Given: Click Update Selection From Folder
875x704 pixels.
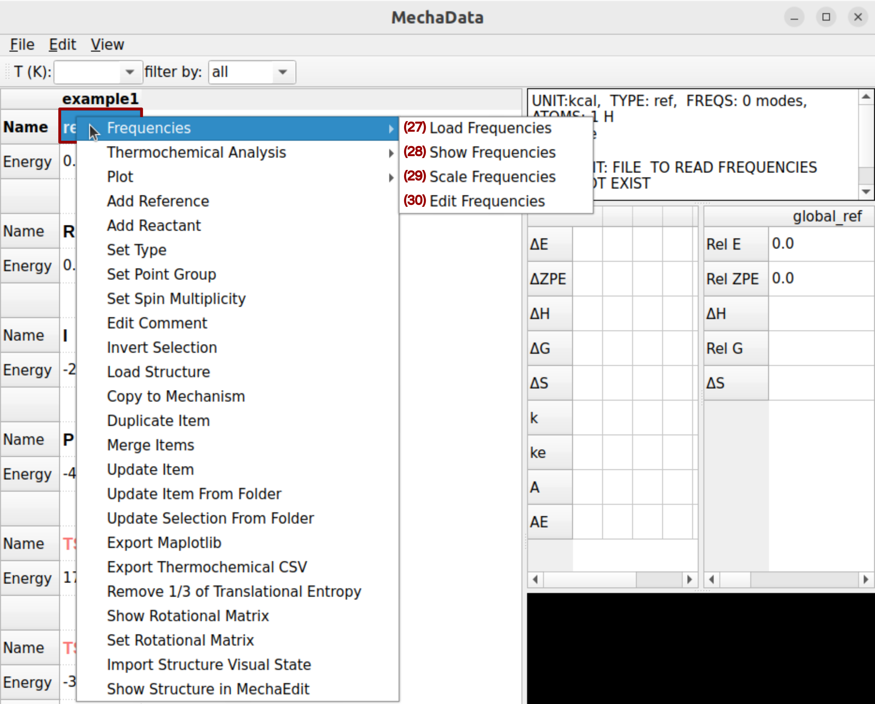Looking at the screenshot, I should (237, 518).
